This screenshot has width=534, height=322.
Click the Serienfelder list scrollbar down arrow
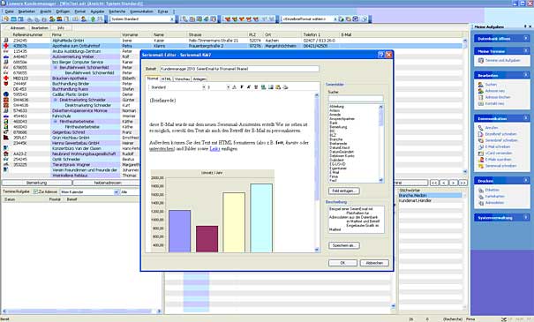coord(380,180)
